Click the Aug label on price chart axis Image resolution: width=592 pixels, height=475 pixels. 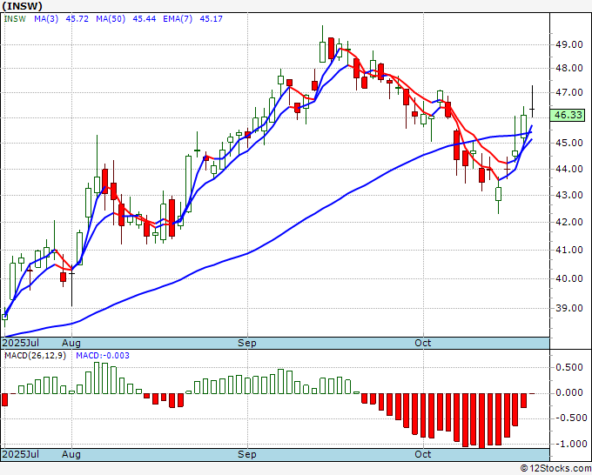pyautogui.click(x=71, y=343)
